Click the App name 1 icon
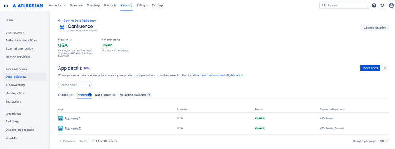The image size is (395, 149). 60,118
